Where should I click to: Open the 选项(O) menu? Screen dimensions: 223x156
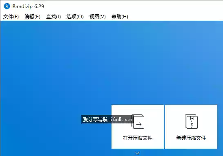click(75, 17)
